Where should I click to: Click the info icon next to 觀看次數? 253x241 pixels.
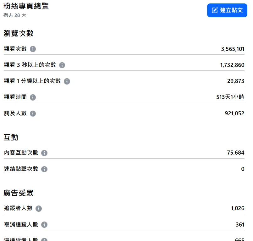point(33,49)
